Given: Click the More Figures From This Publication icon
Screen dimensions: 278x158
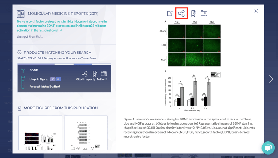Looking at the screenshot, I should tap(20, 108).
